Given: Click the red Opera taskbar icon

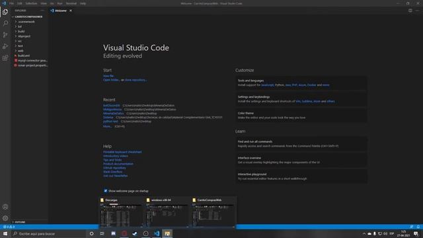Looking at the screenshot, I should [124, 233].
